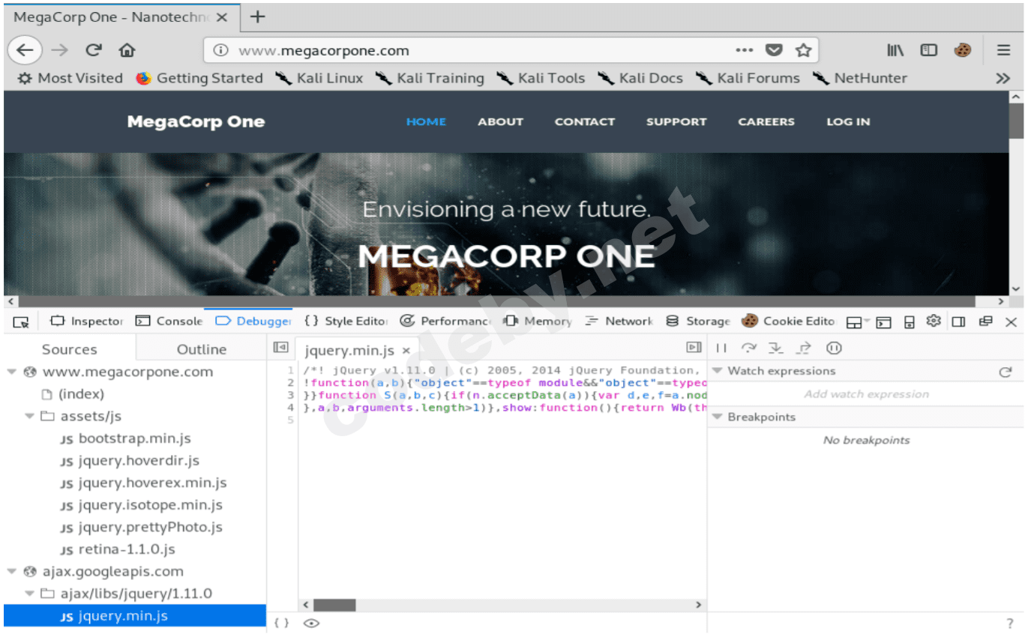Open a new tab with the plus button
This screenshot has width=1028, height=637.
[257, 16]
